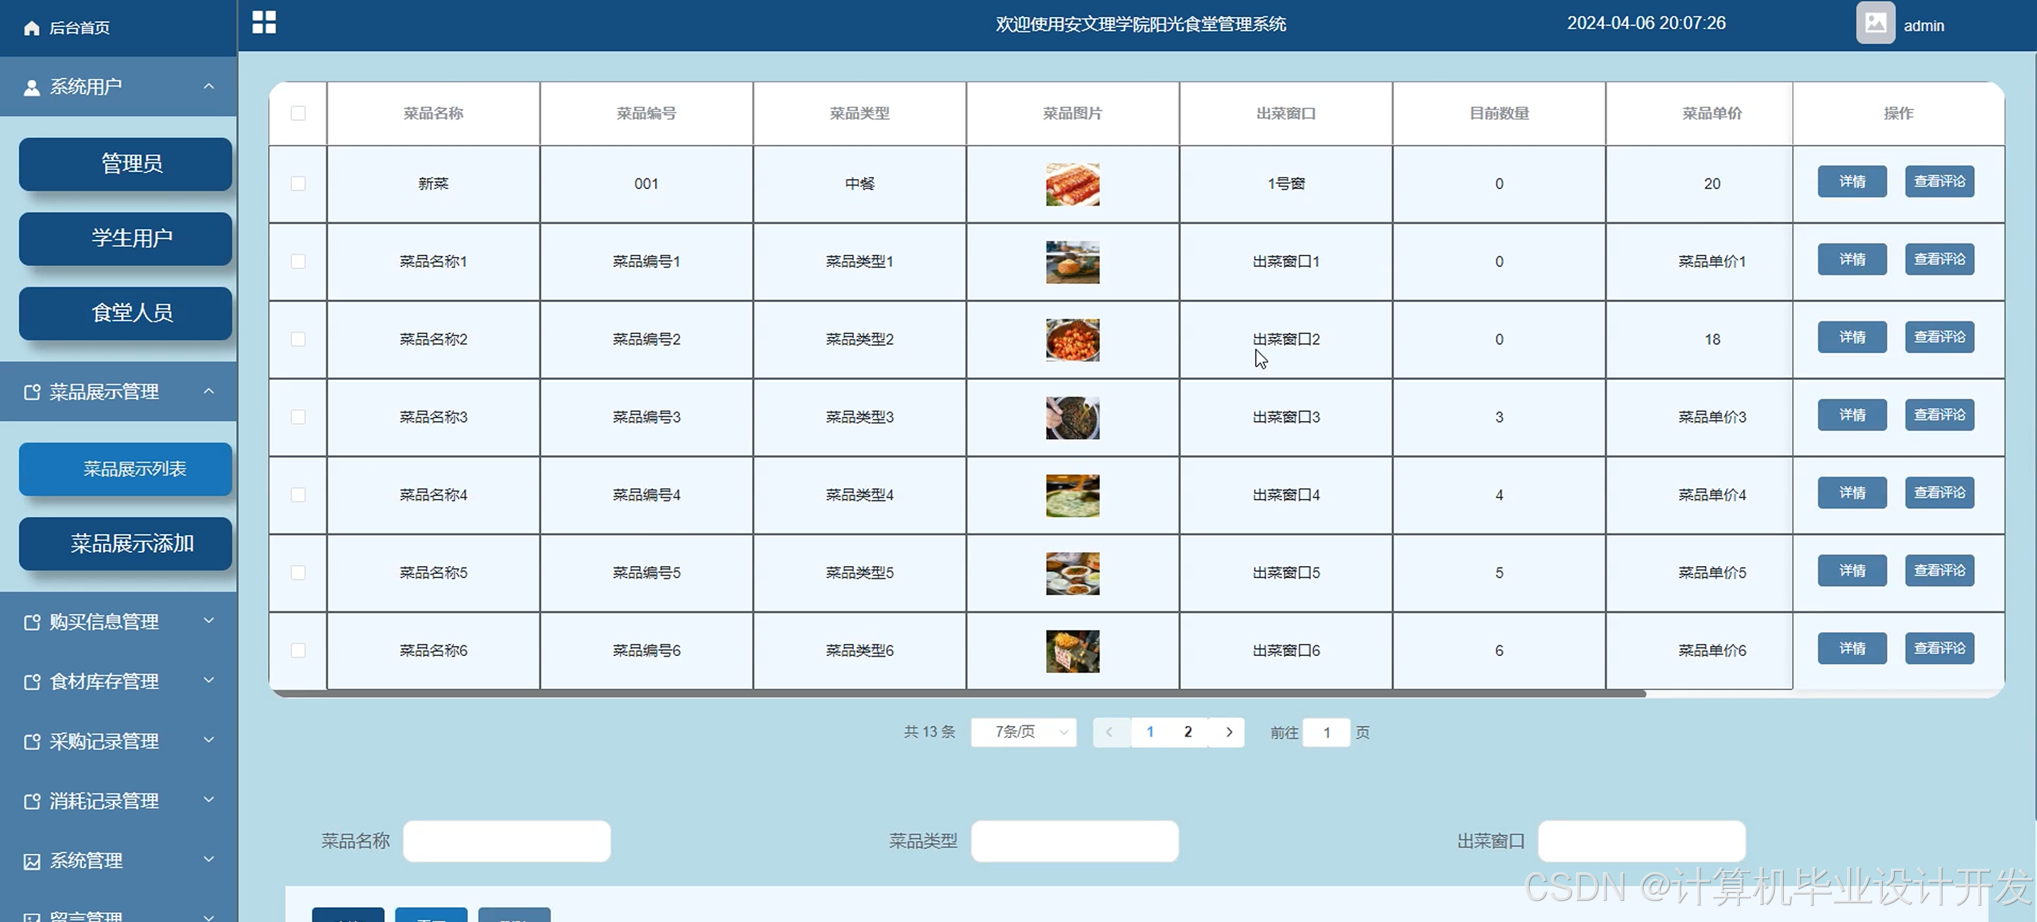Go to next page arrow in pagination
Image resolution: width=2037 pixels, height=922 pixels.
coord(1229,732)
